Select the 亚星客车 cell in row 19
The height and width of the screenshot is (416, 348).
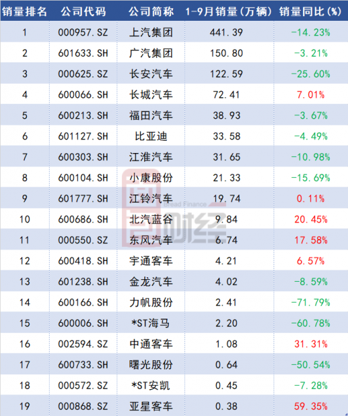pos(151,406)
